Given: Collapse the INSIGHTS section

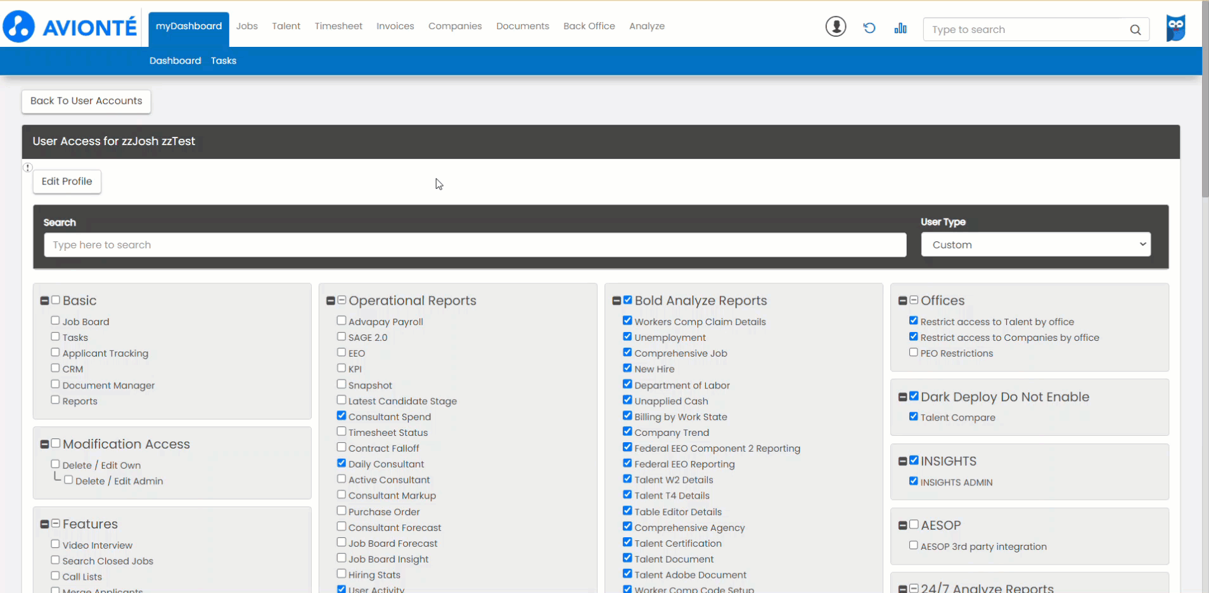Looking at the screenshot, I should coord(903,462).
